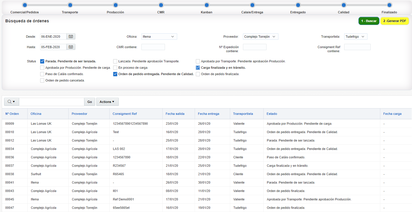Sort by the Consigment Ref column header
The height and width of the screenshot is (212, 412).
click(125, 114)
